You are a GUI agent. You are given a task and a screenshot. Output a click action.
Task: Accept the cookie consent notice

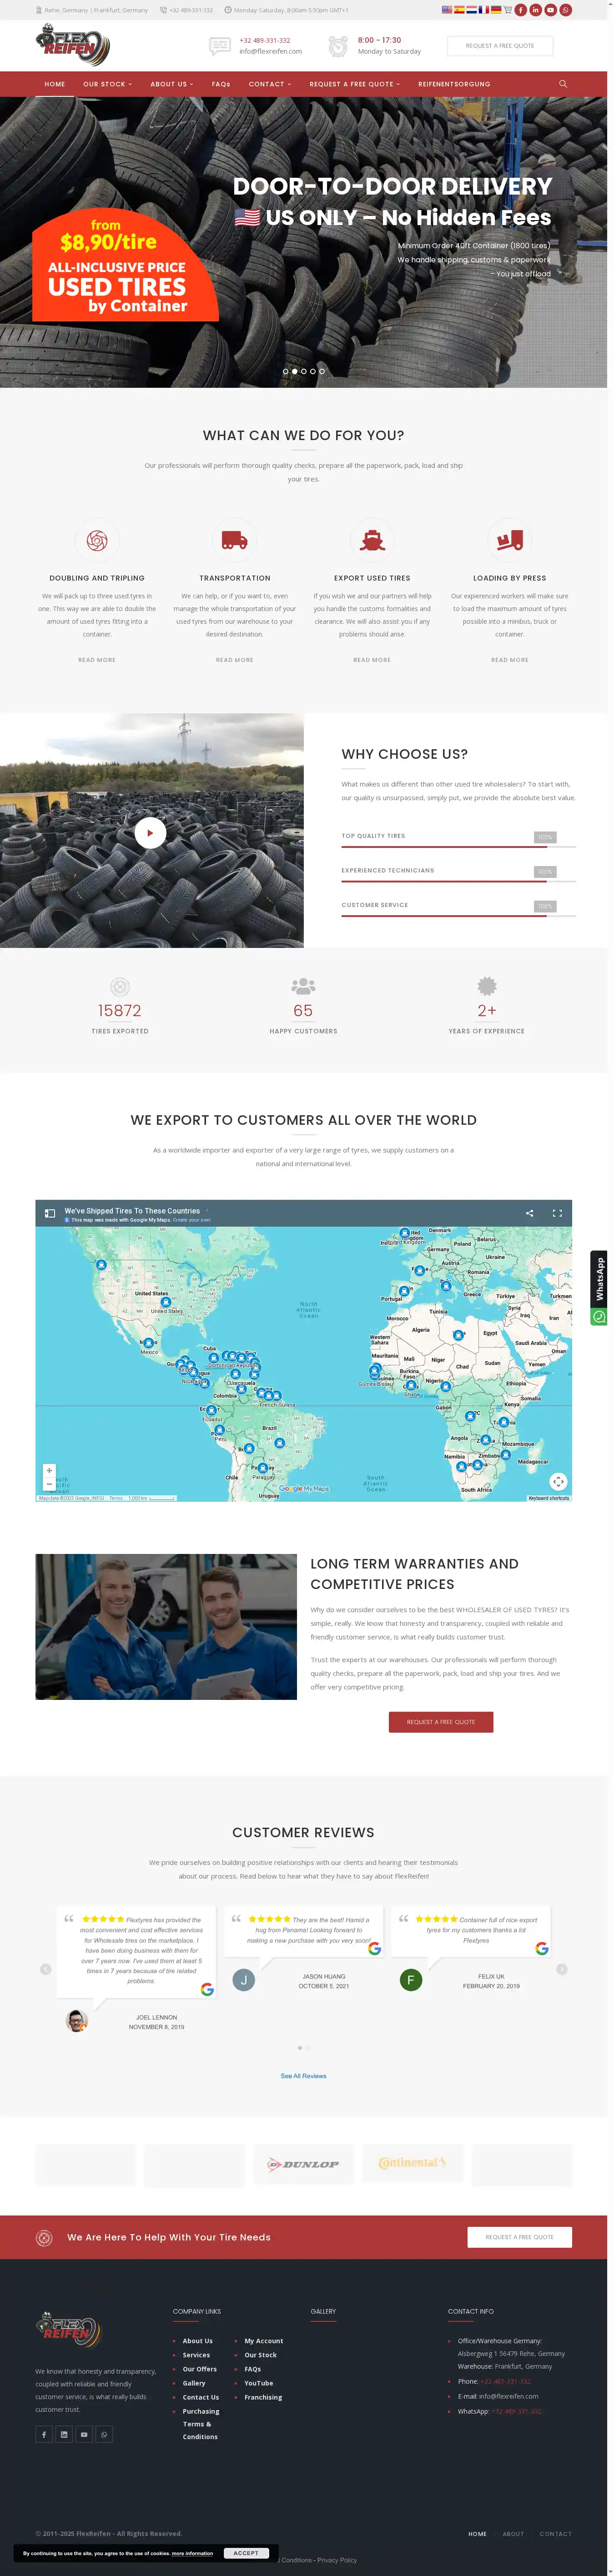pyautogui.click(x=246, y=2553)
